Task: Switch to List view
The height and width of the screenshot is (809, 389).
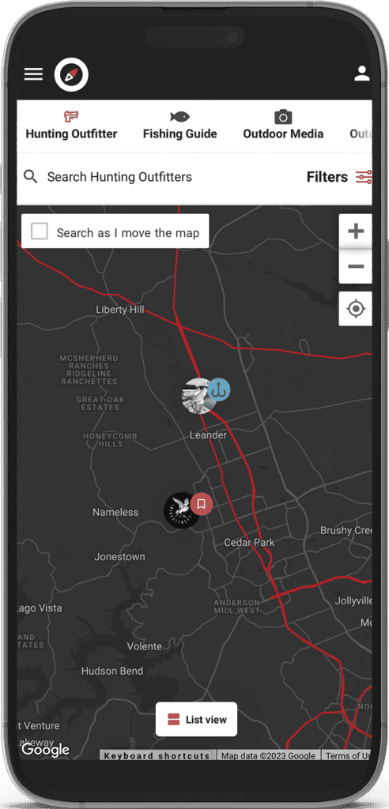Action: [196, 719]
